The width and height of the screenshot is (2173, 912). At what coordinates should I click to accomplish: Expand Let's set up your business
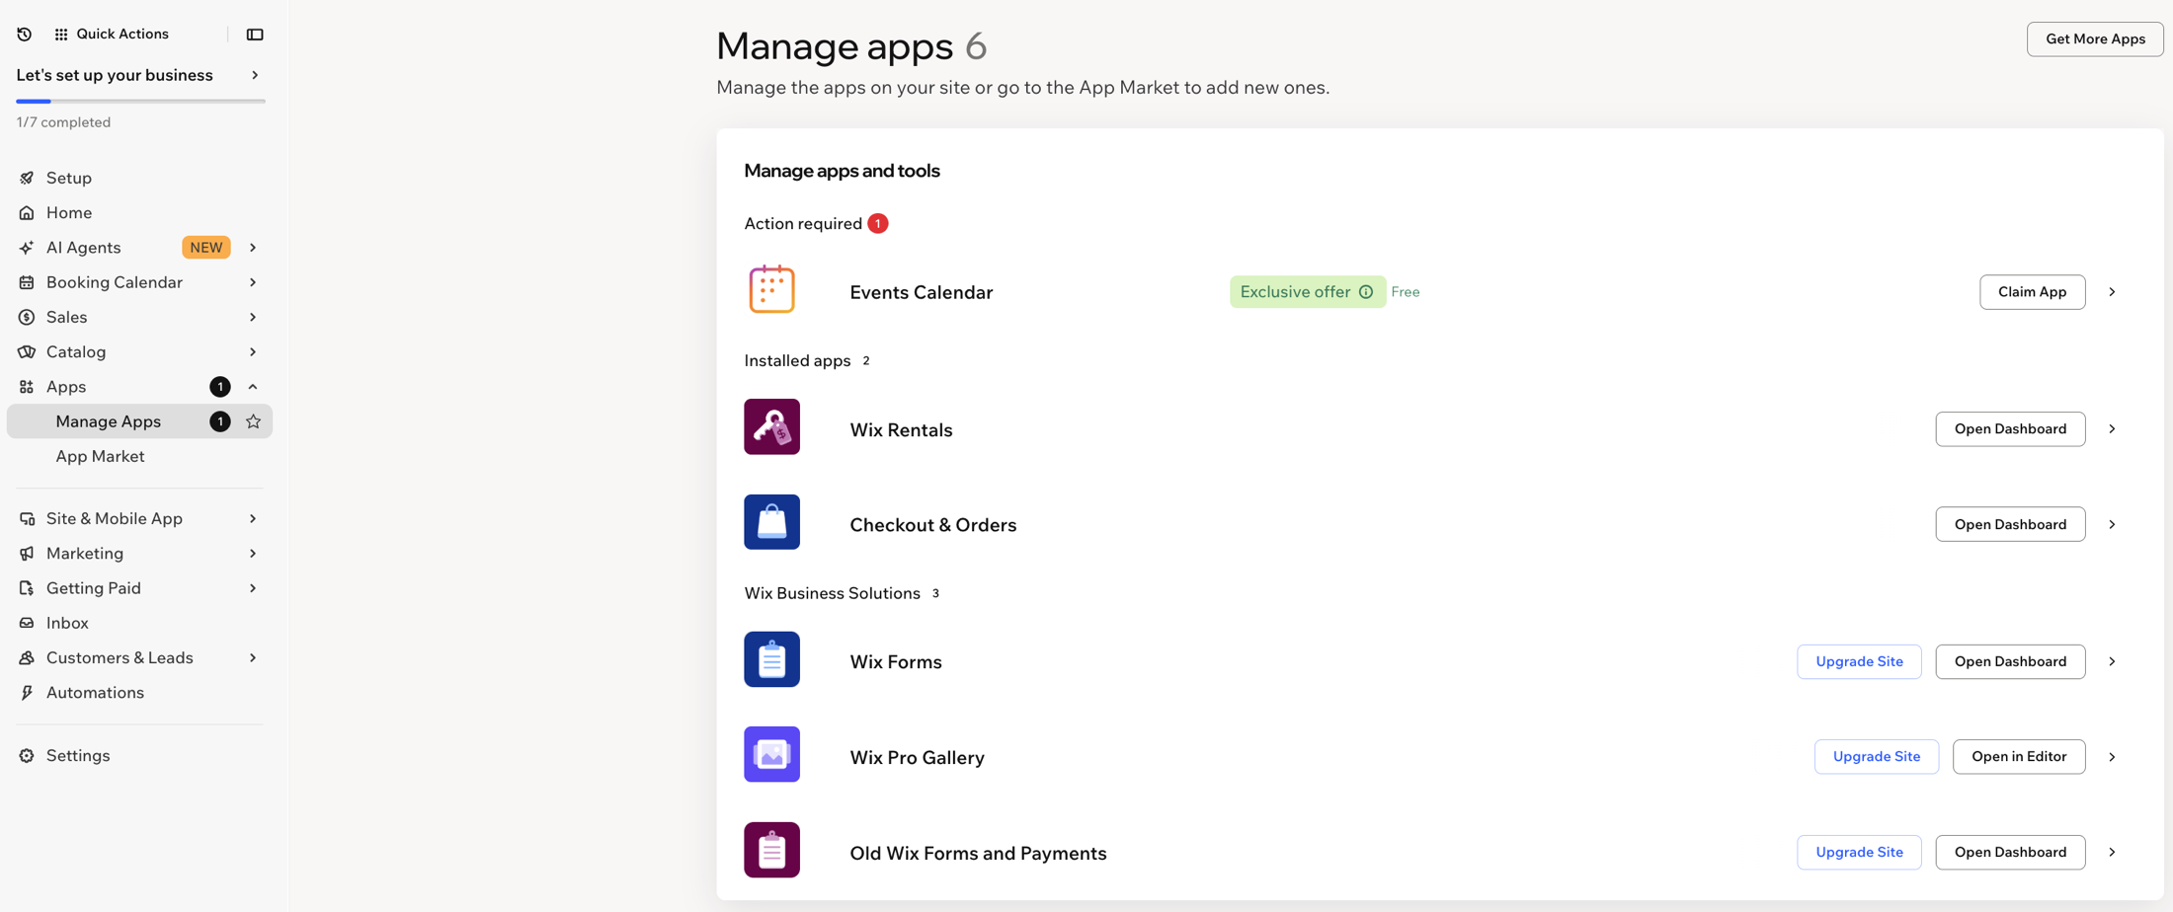point(255,75)
